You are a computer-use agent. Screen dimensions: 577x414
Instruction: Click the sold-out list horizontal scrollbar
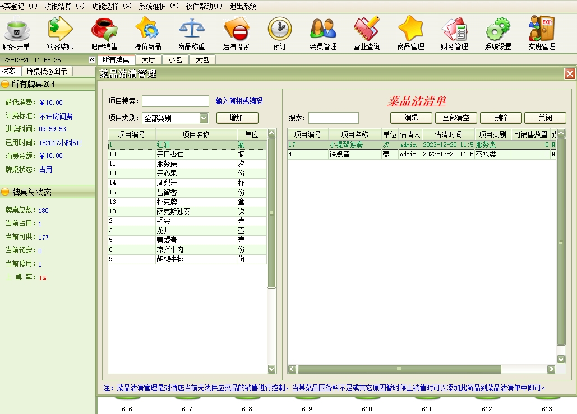pos(399,369)
